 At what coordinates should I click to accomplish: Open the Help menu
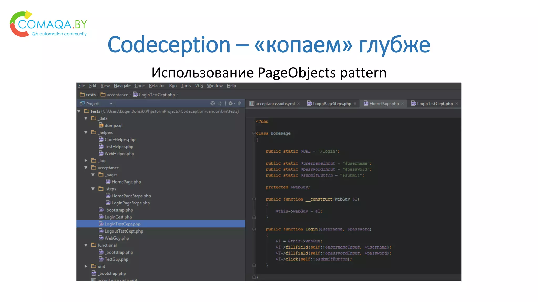click(231, 86)
